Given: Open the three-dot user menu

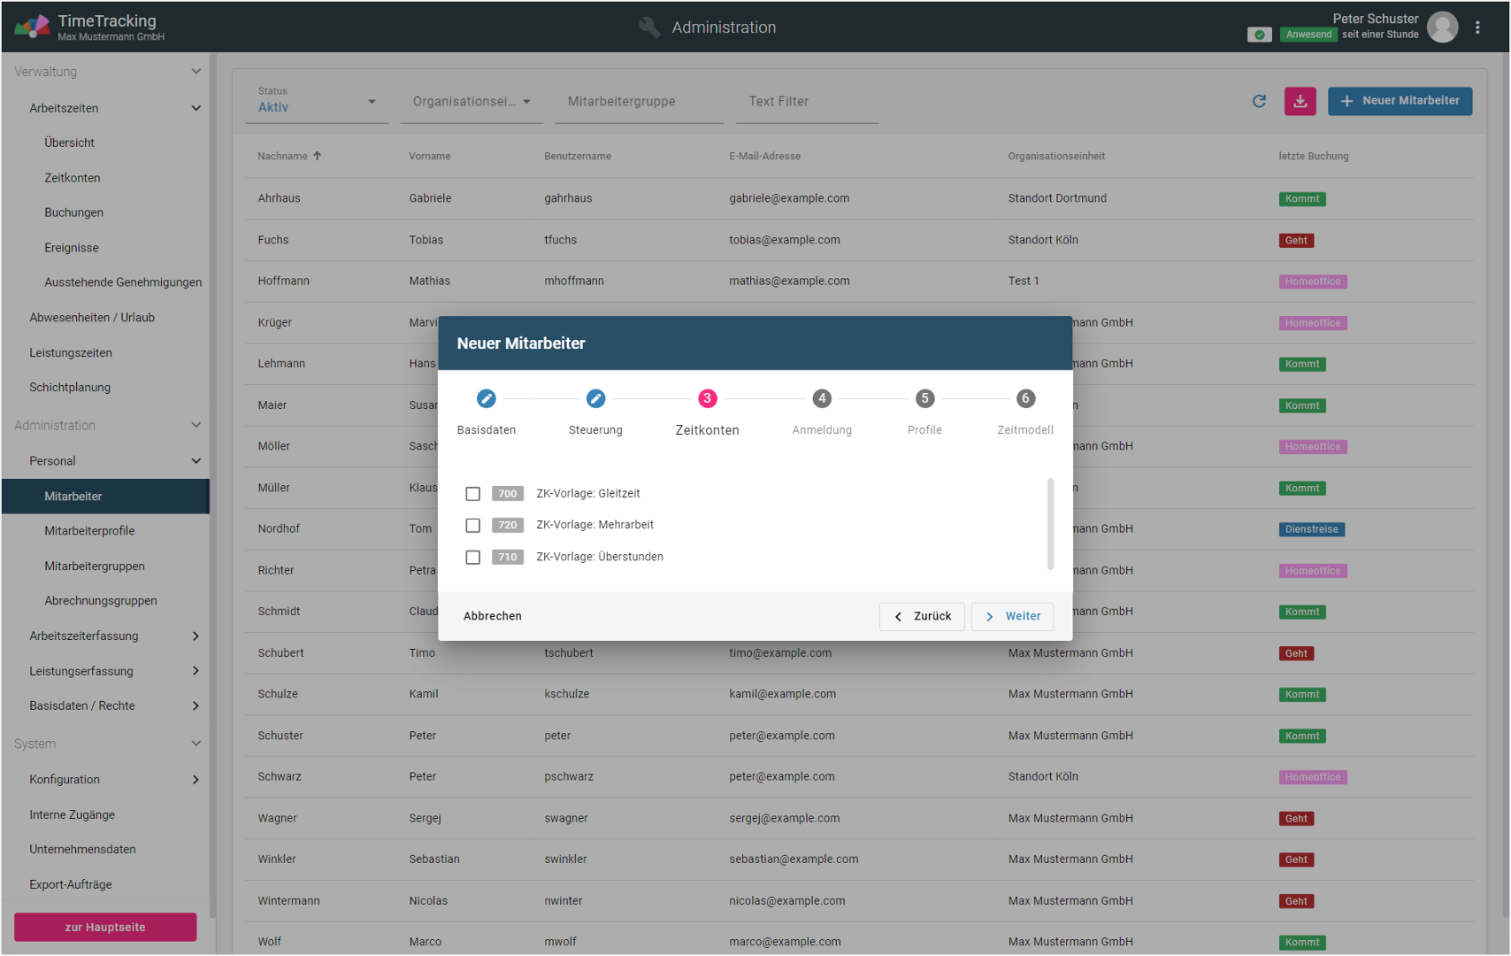Looking at the screenshot, I should pos(1477,27).
